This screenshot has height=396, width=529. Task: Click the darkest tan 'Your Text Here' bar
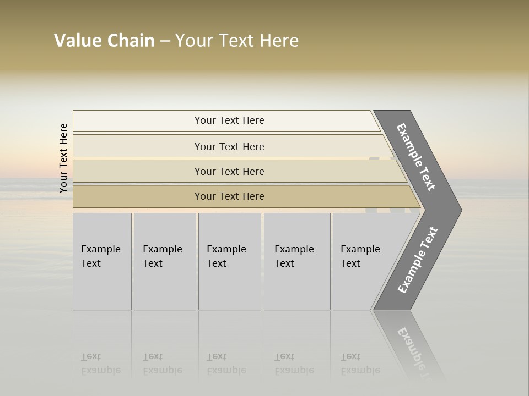tap(229, 196)
